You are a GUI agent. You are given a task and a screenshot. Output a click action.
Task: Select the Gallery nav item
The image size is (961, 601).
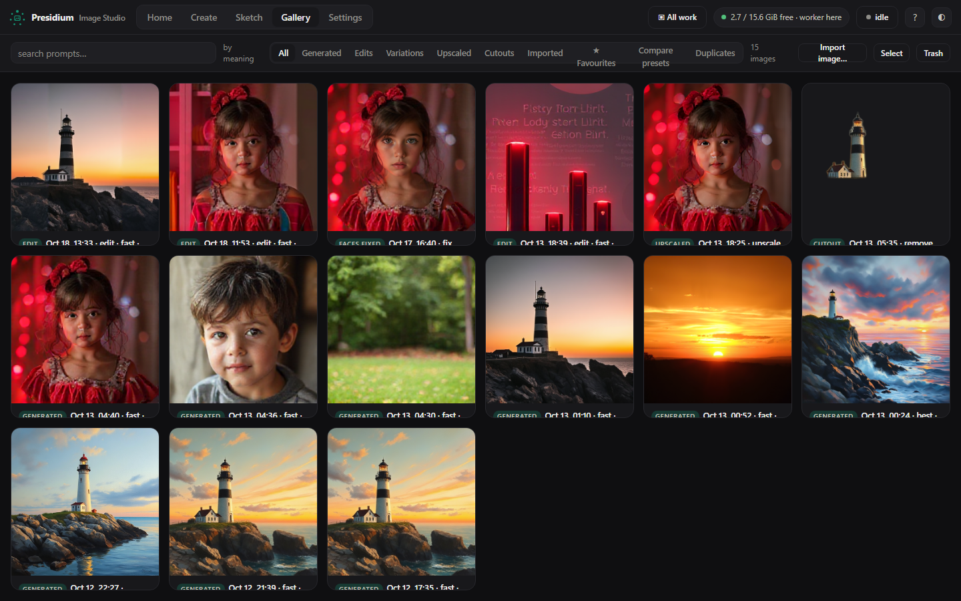point(296,17)
